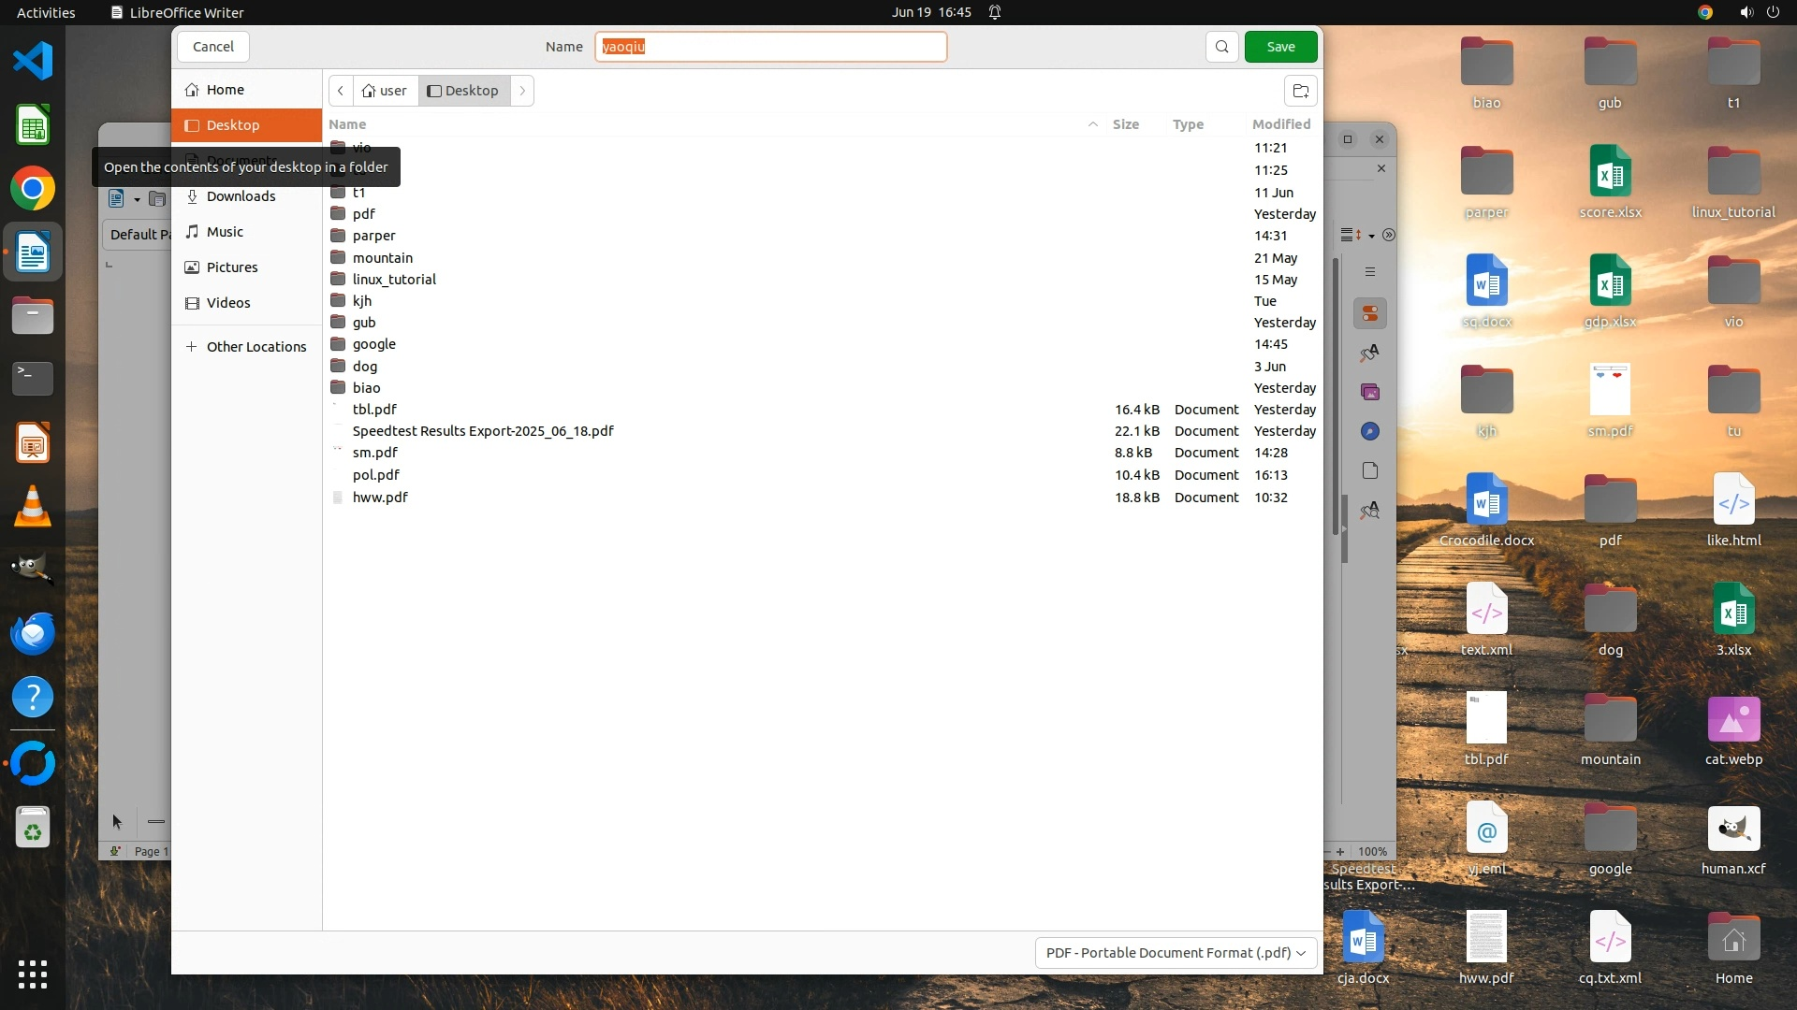The height and width of the screenshot is (1010, 1797).
Task: Click the search icon in save dialog
Action: [1221, 47]
